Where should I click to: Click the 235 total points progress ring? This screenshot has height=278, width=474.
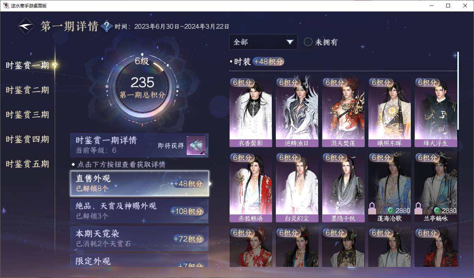(142, 87)
